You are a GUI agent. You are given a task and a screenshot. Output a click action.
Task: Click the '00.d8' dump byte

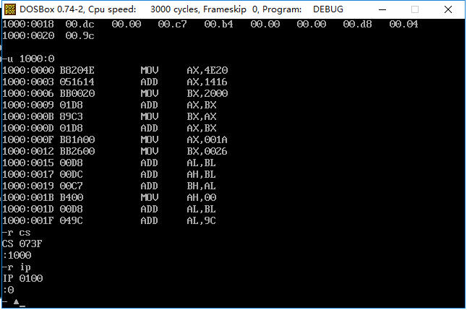(357, 24)
